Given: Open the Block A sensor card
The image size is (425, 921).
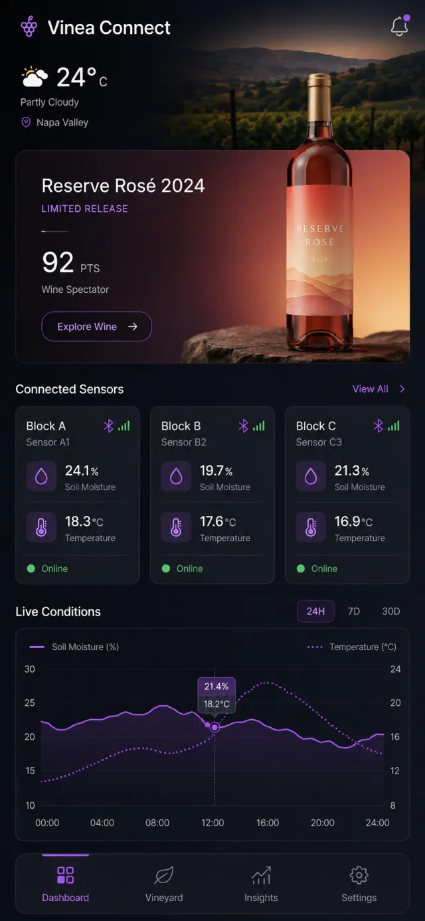Looking at the screenshot, I should pyautogui.click(x=78, y=495).
